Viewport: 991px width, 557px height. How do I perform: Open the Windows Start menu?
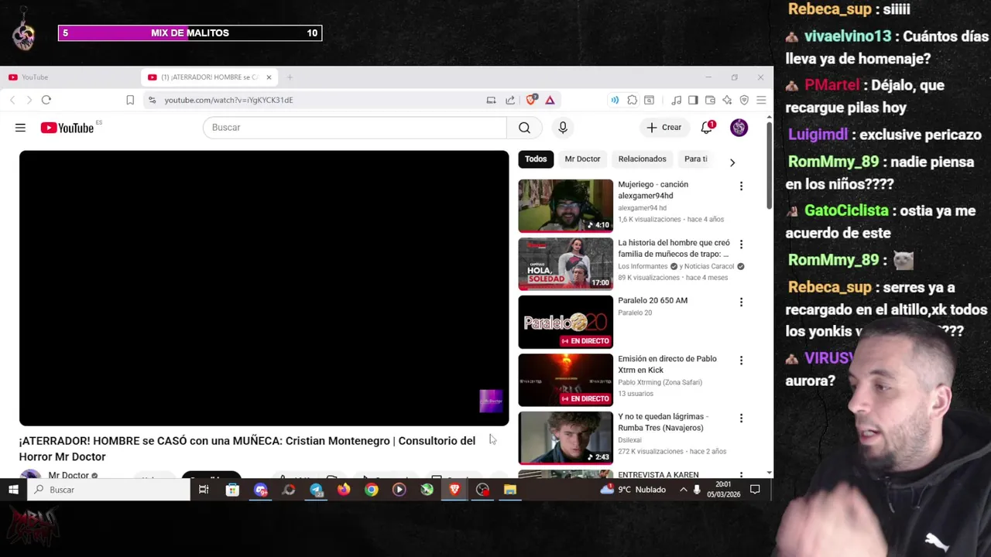13,490
